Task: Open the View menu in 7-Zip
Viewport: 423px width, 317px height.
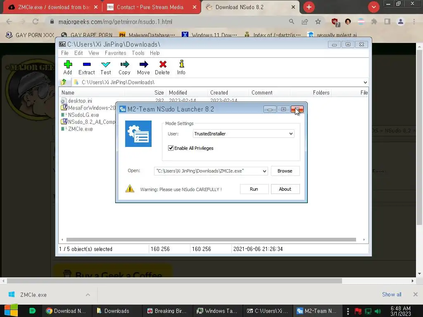Action: point(94,53)
